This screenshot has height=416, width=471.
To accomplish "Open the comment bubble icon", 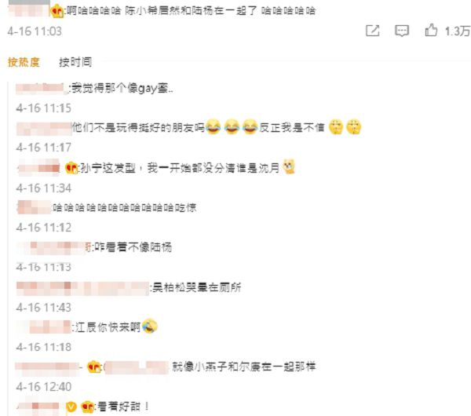I will tap(402, 31).
